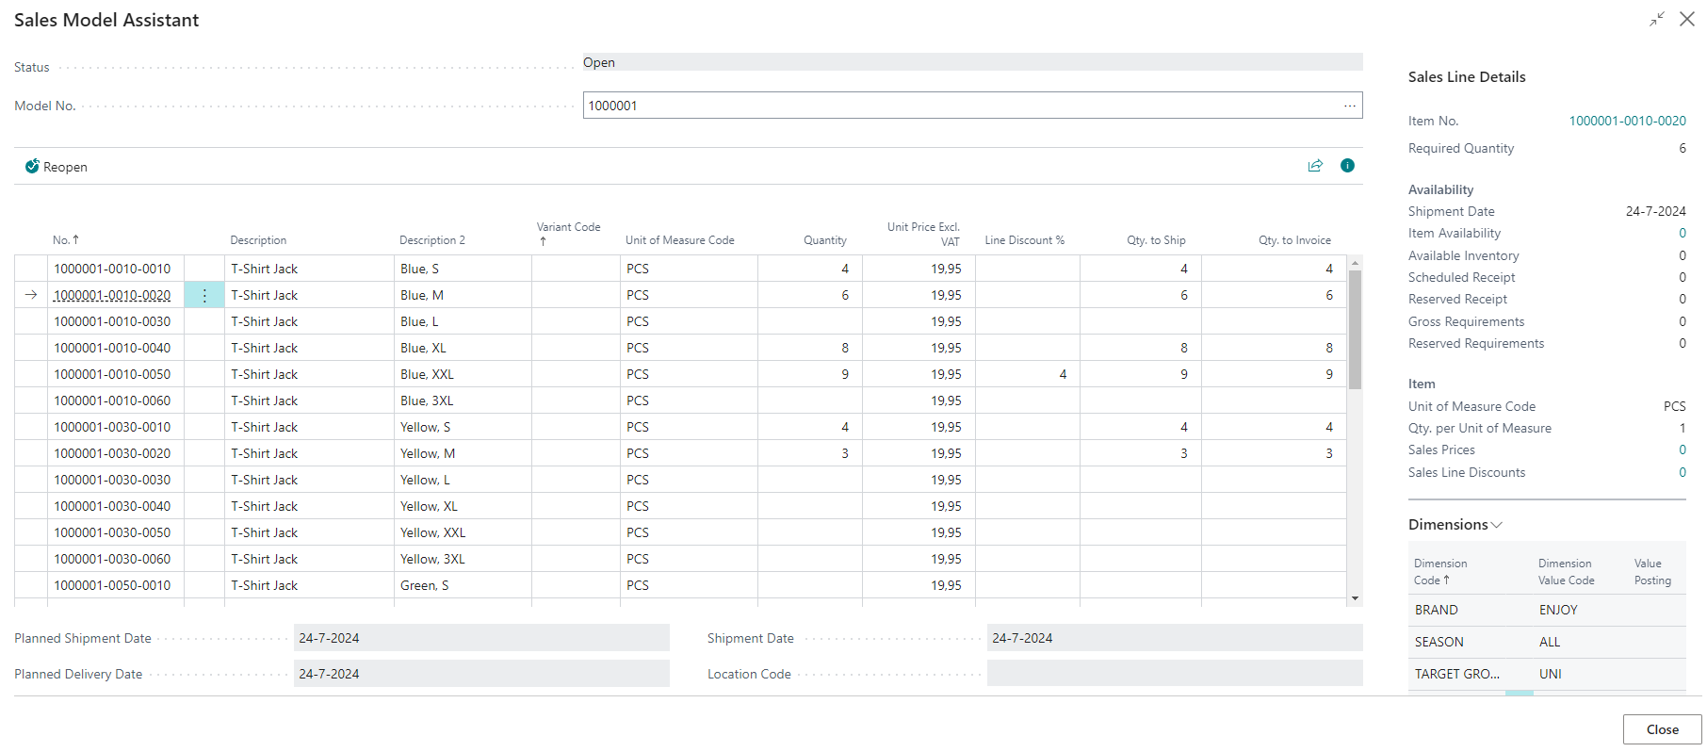Select the Quantity cell for Blue, L row
The width and height of the screenshot is (1707, 752).
(809, 321)
